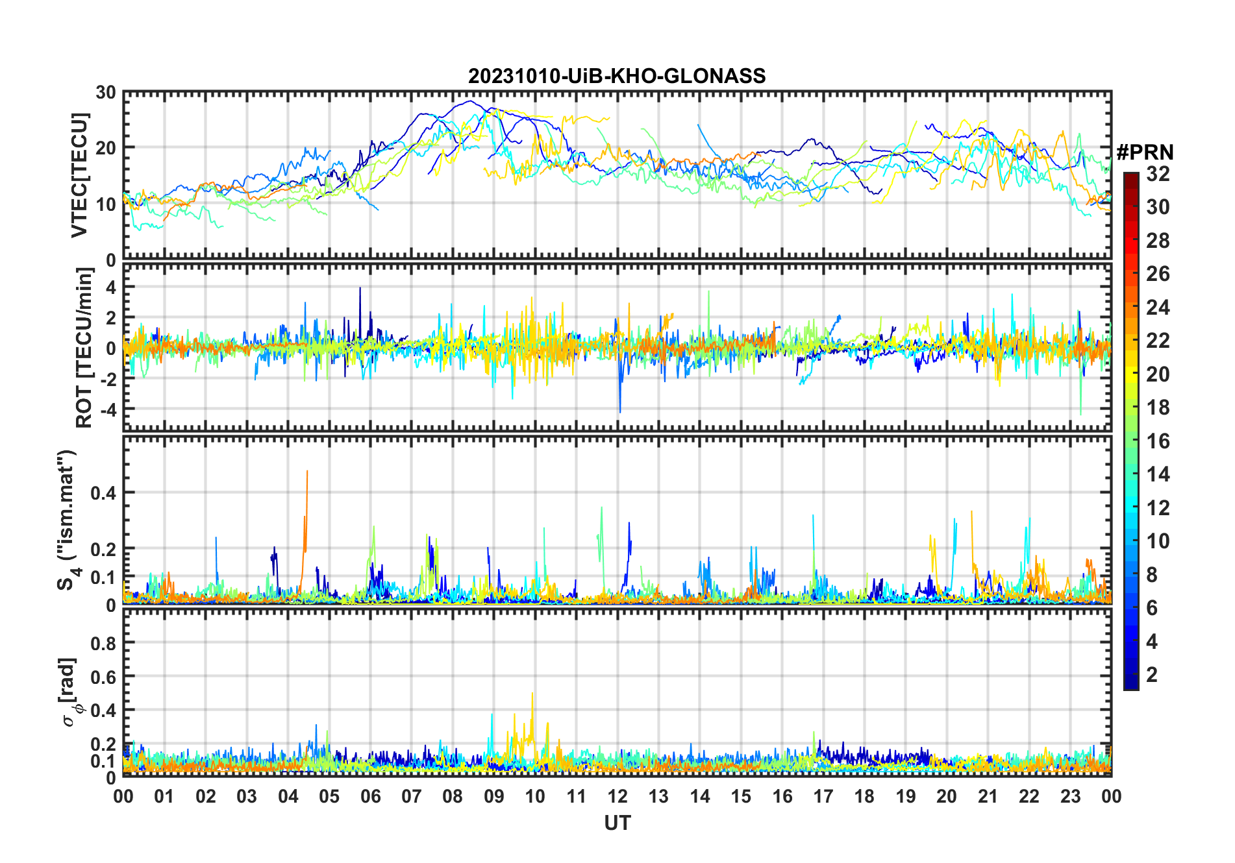Screen dimensions: 1235x863
Task: Click UT axis hour tick 19
Action: click(906, 796)
